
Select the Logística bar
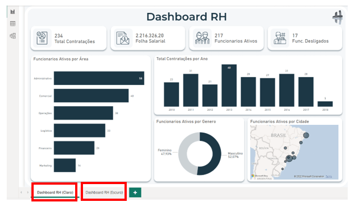click(80, 130)
